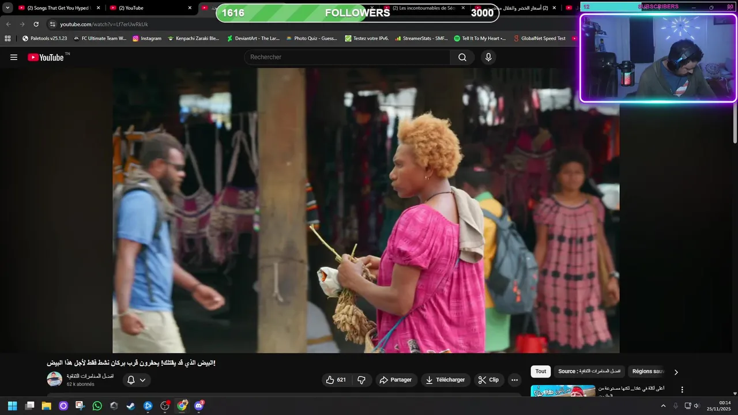Image resolution: width=738 pixels, height=415 pixels.
Task: Select the Tout filter chip
Action: coord(540,372)
